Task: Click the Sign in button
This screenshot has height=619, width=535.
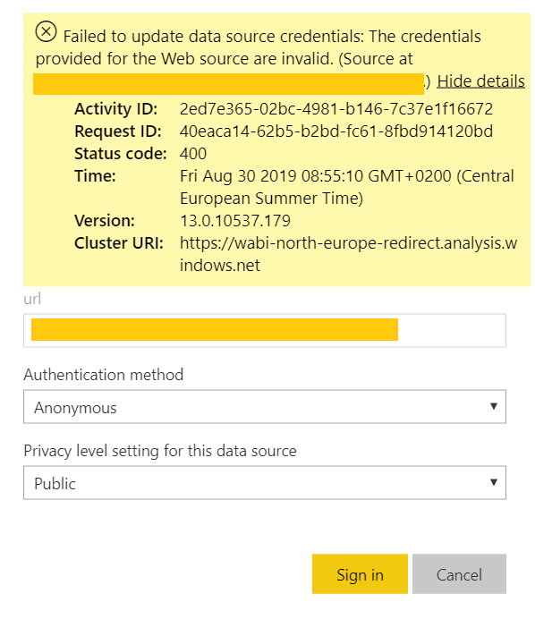Action: click(360, 574)
